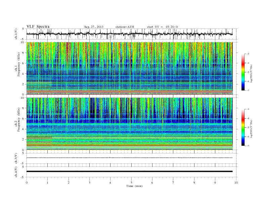Click time axis tick label "7"

click(173, 183)
